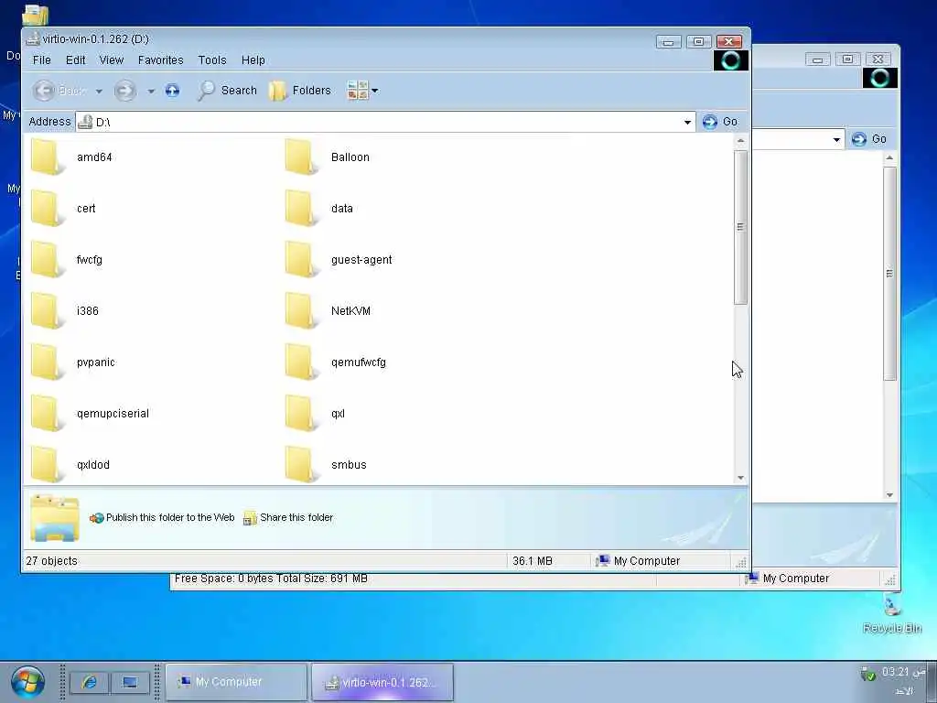Click the system tray safely remove icon
The width and height of the screenshot is (937, 703).
[867, 674]
